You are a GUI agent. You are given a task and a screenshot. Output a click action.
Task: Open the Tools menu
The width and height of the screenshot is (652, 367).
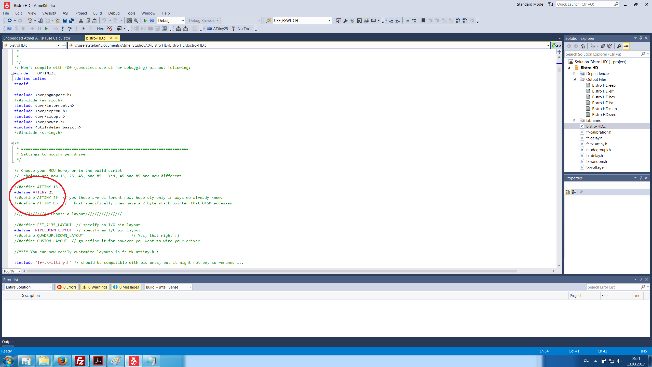[x=130, y=13]
